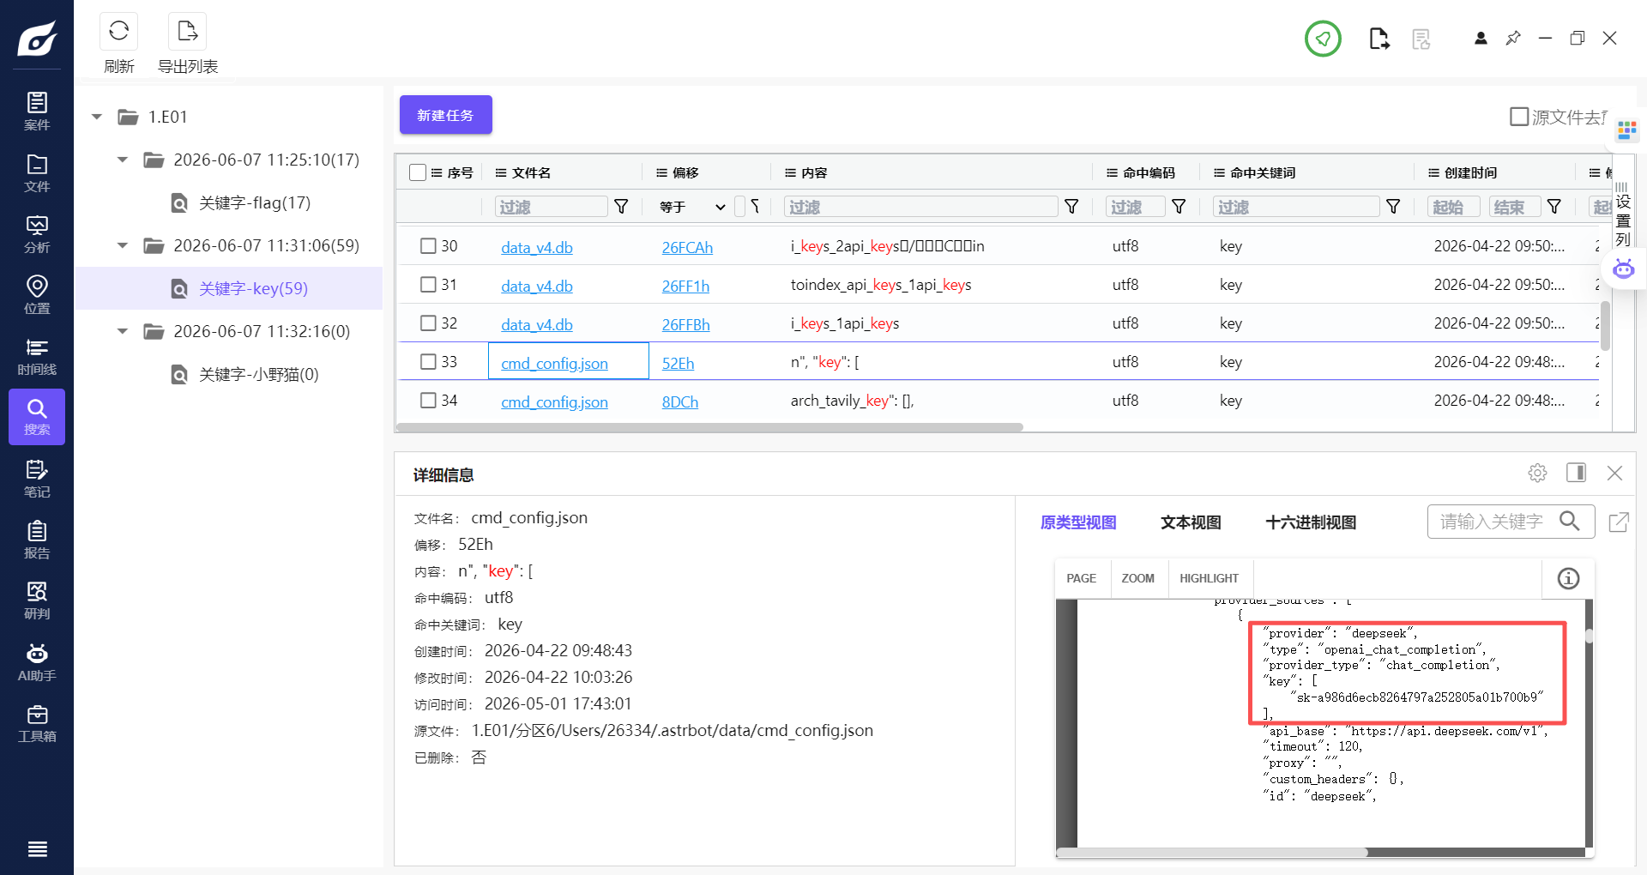Image resolution: width=1647 pixels, height=875 pixels.
Task: Click the pin icon in title bar
Action: coord(1513,39)
